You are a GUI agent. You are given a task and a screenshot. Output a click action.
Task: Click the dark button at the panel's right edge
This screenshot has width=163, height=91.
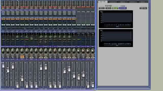(x=143, y=8)
